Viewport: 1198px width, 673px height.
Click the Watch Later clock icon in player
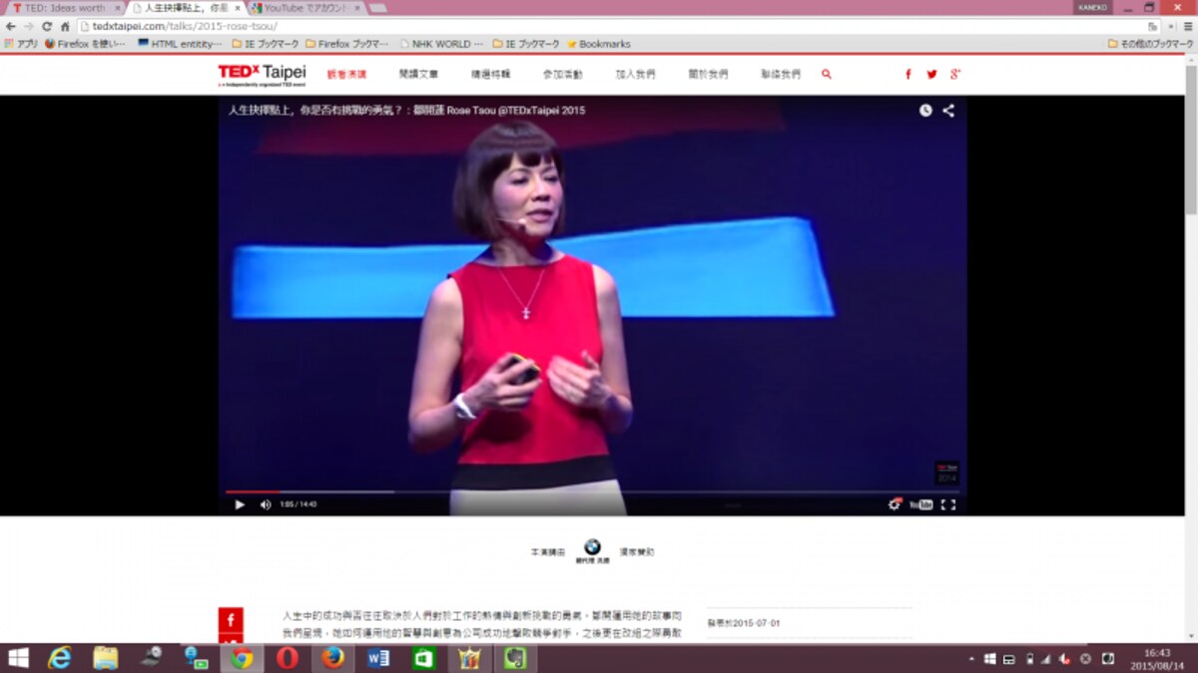tap(925, 111)
